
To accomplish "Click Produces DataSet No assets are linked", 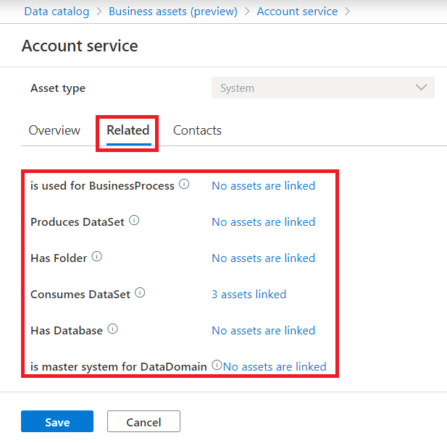I will click(x=263, y=221).
